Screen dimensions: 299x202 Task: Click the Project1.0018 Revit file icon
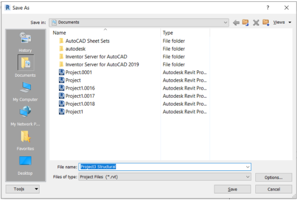[x=62, y=103]
